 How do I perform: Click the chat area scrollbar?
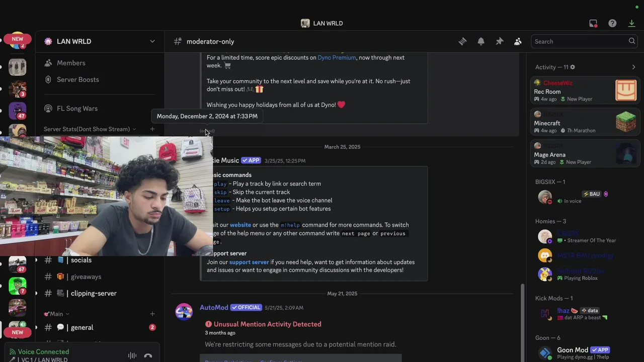point(523,322)
